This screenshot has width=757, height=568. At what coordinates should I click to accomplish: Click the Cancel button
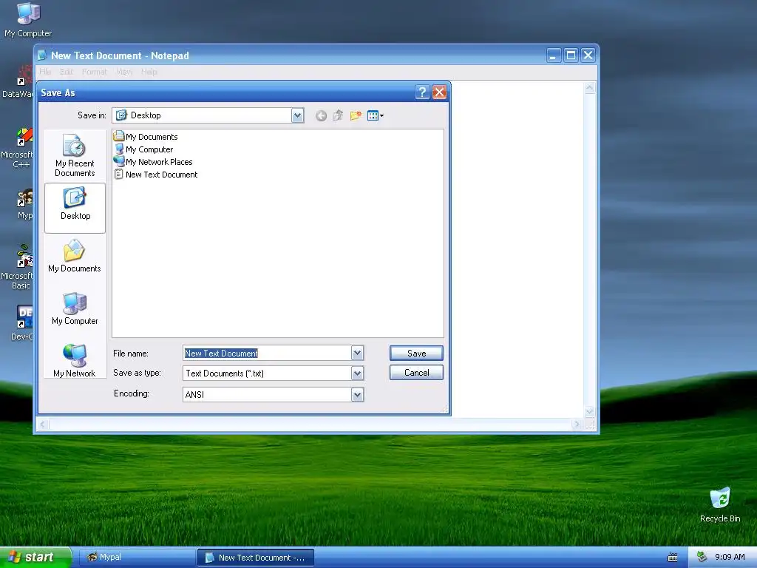[416, 373]
